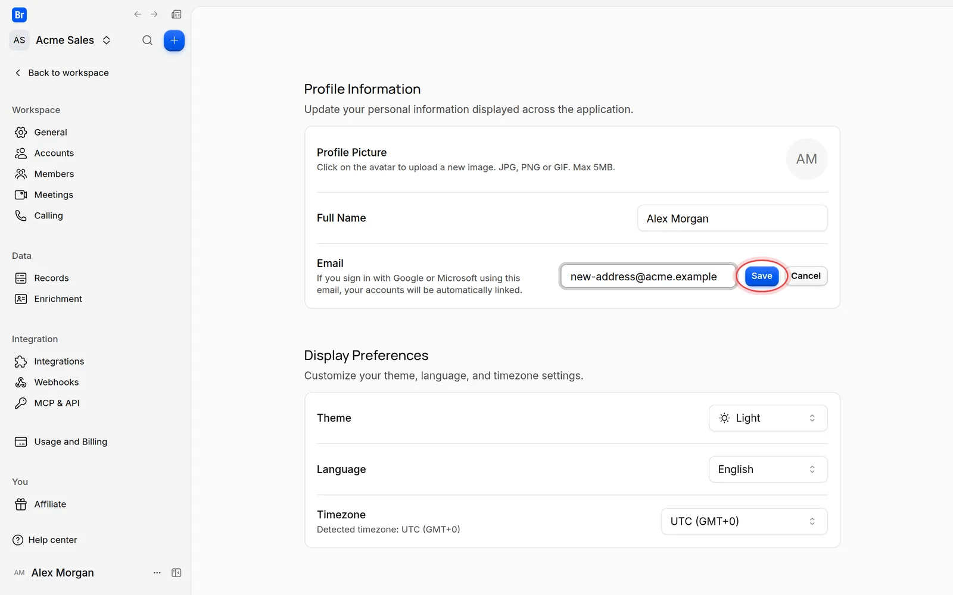Click the Affiliate gift icon

click(x=21, y=504)
